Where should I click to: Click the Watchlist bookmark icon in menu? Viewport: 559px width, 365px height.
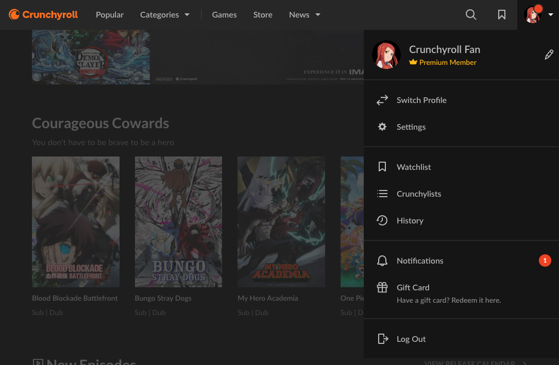tap(382, 167)
